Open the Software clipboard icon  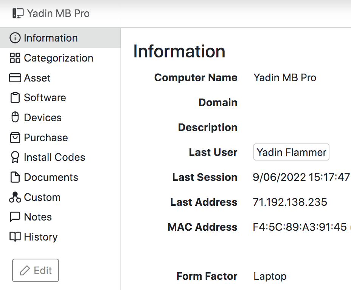pyautogui.click(x=15, y=97)
